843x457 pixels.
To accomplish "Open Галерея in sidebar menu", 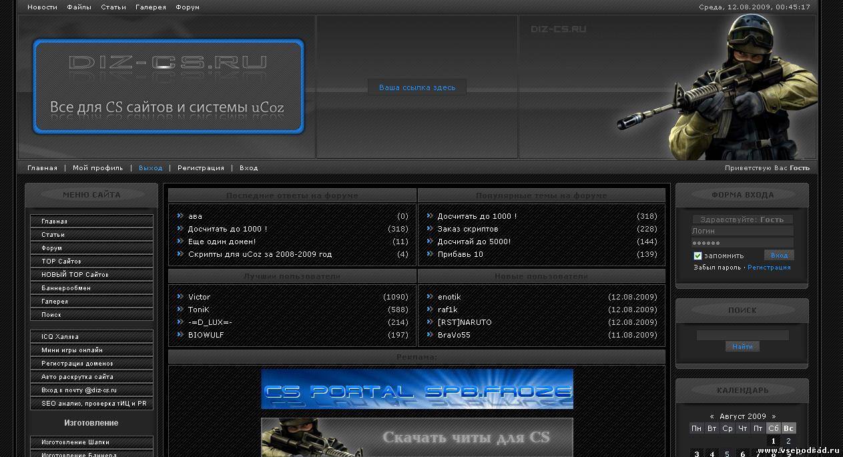I will point(91,301).
